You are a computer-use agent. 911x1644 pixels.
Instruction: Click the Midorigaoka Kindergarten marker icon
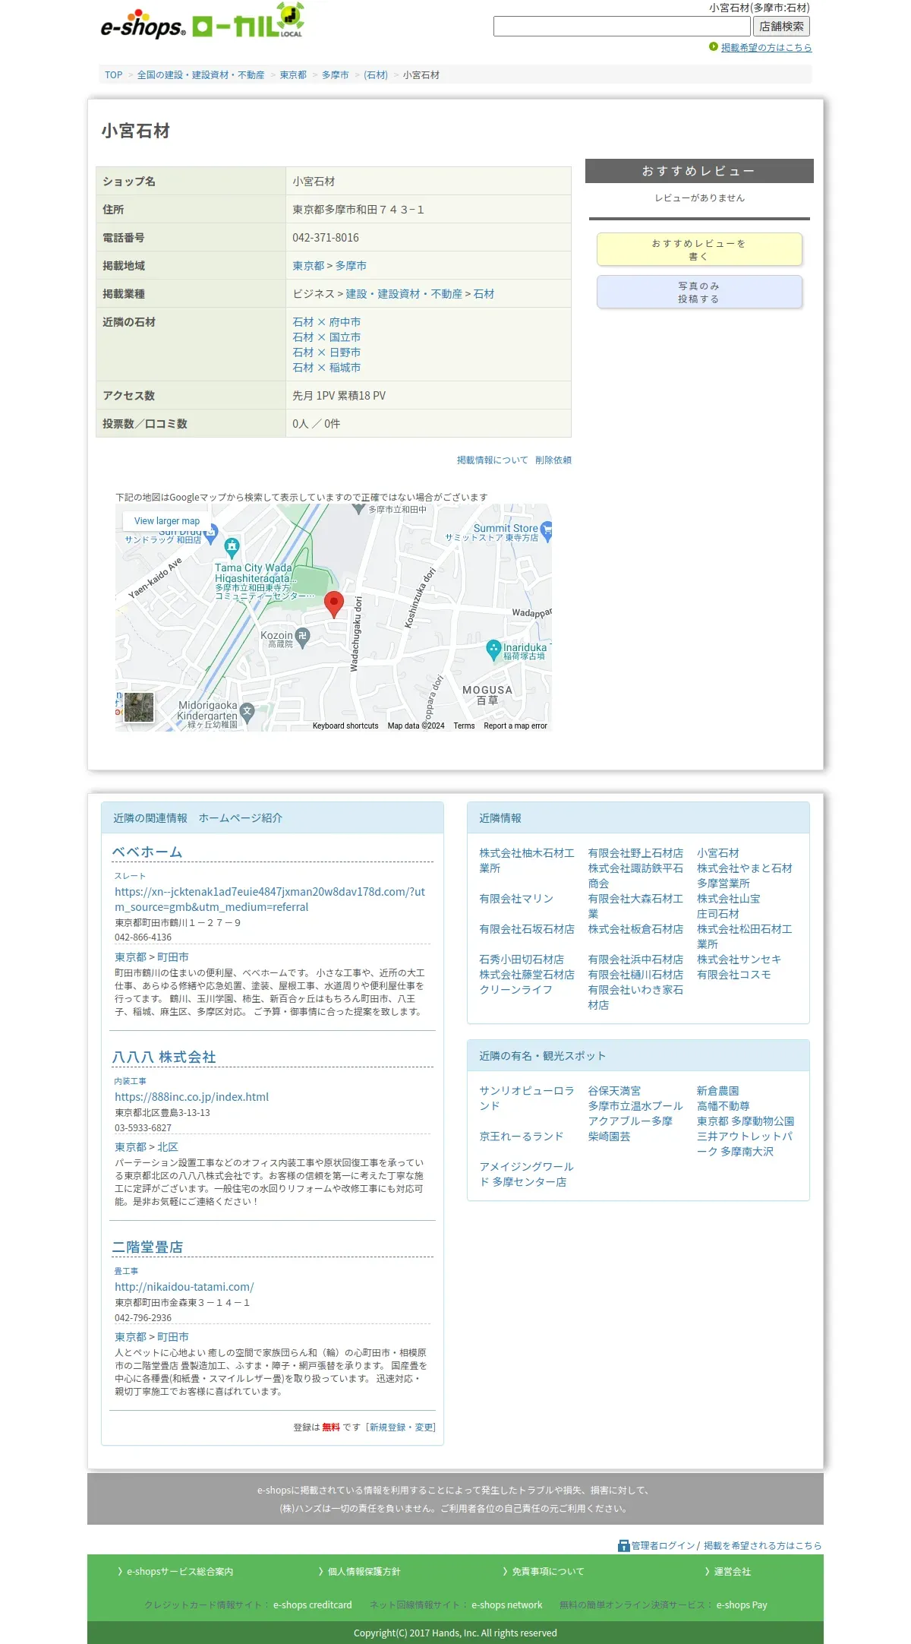(247, 713)
